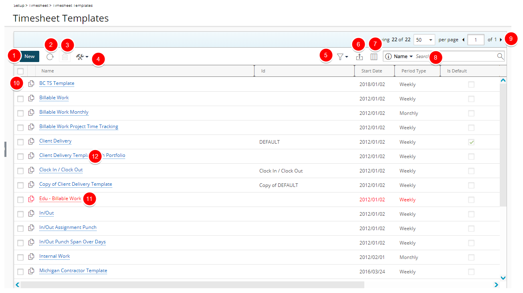Check the Clock In / Clock Out row checkbox
This screenshot has width=523, height=293.
pos(20,171)
